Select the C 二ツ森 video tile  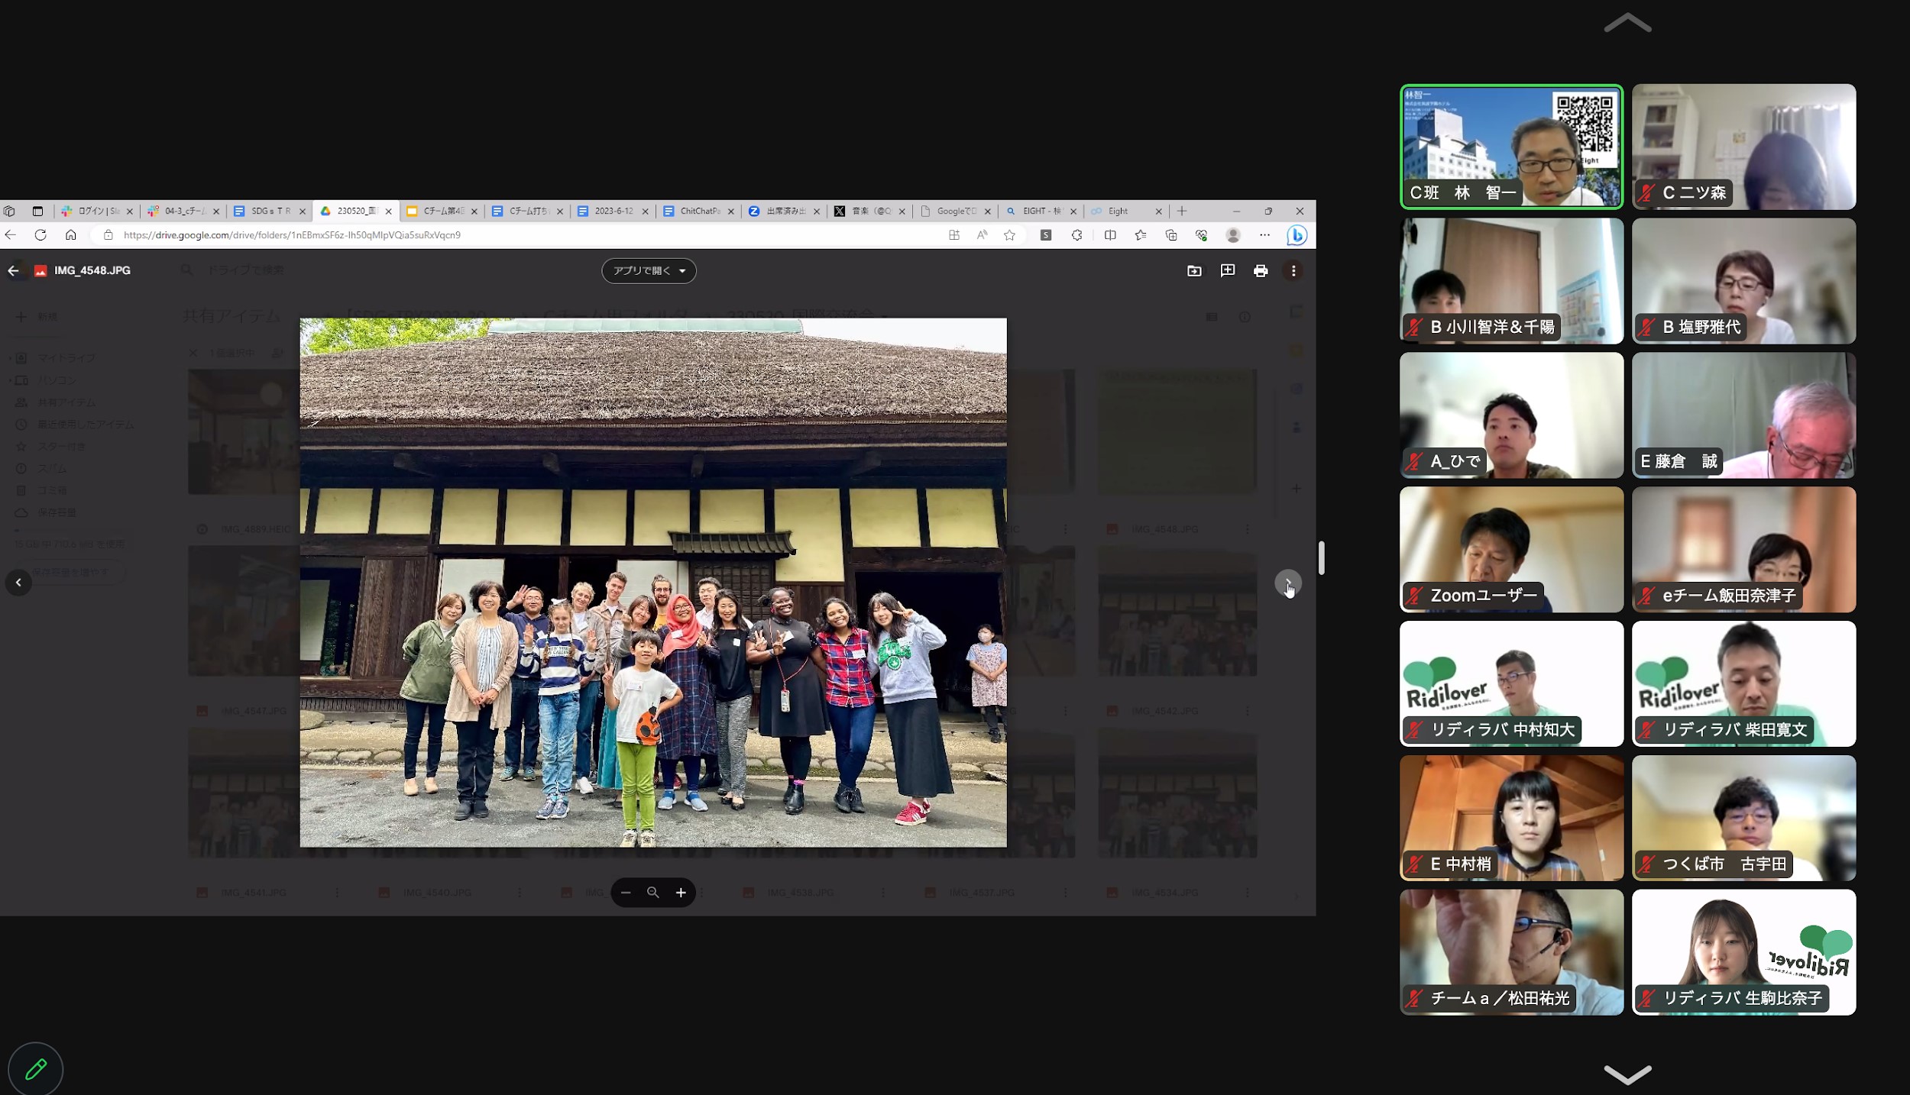pyautogui.click(x=1743, y=147)
